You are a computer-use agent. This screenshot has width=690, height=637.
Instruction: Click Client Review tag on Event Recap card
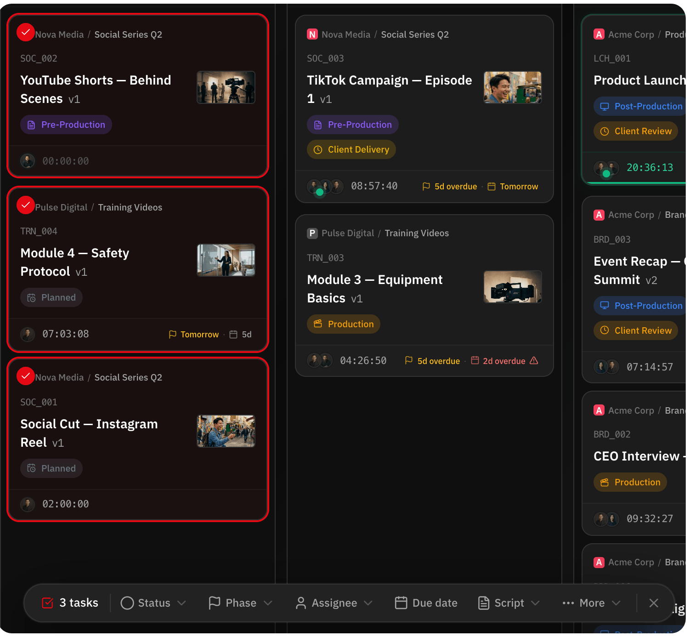tap(636, 330)
